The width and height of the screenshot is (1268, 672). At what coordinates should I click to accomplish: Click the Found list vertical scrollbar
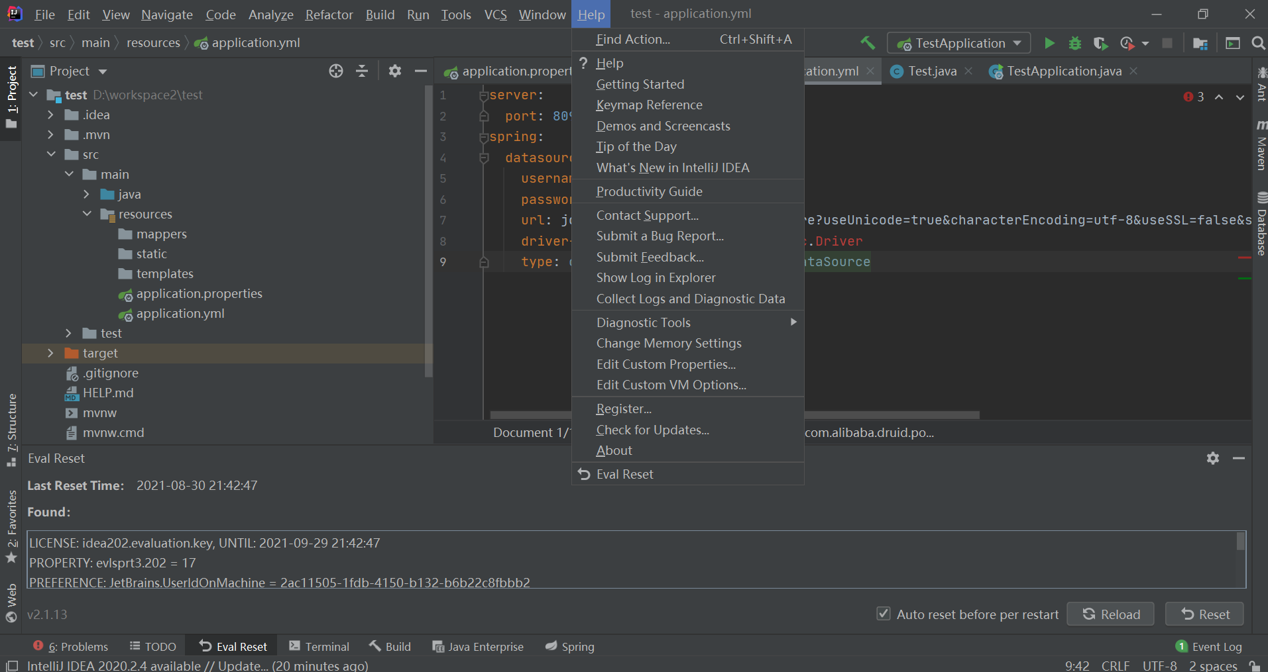tap(1240, 542)
